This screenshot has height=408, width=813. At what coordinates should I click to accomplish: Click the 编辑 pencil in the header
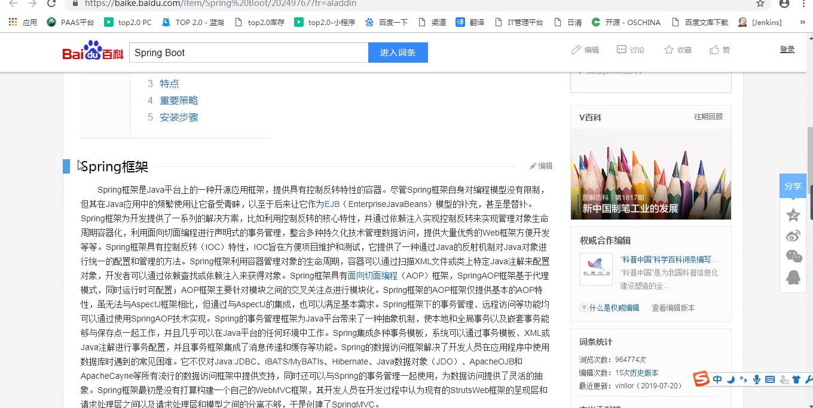[585, 50]
